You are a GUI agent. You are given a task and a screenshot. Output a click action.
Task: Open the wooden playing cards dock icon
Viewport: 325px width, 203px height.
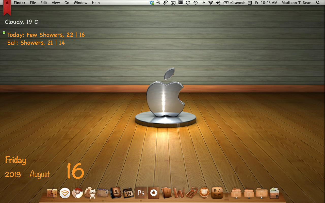tap(167, 193)
